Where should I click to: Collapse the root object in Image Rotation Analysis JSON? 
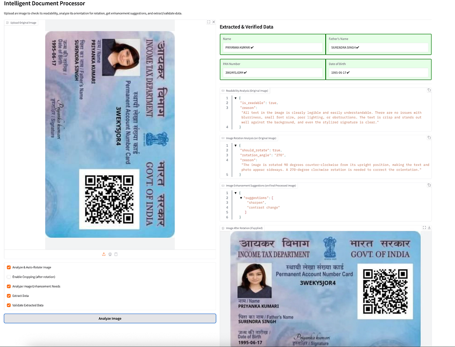pos(235,145)
